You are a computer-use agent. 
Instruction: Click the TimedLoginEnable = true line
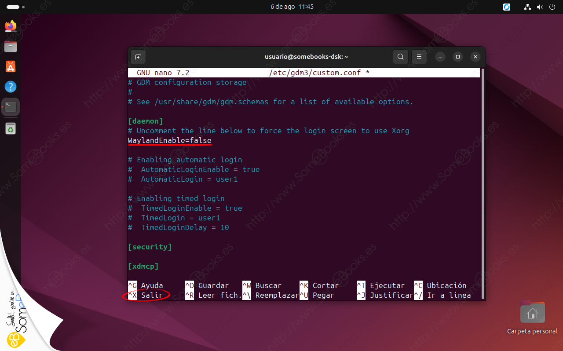pos(185,208)
